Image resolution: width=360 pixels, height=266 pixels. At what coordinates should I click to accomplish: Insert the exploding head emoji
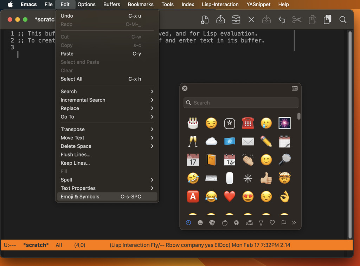[x=285, y=178]
